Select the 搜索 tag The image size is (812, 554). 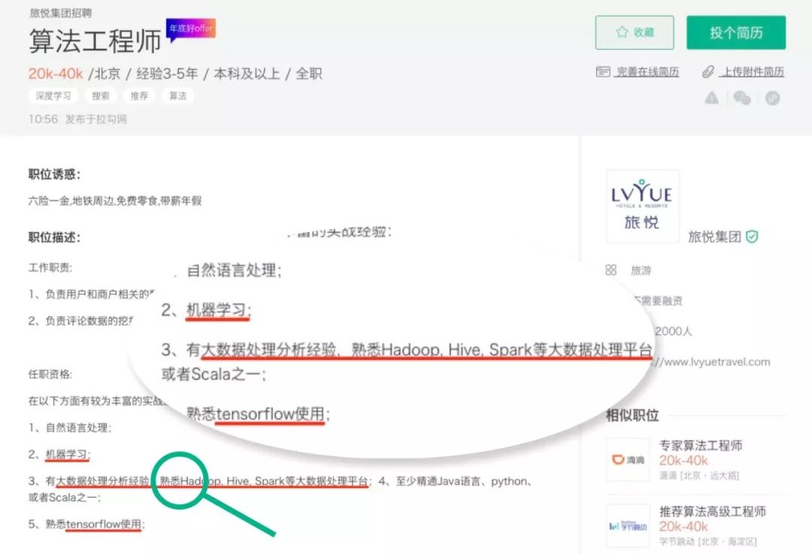tap(101, 95)
